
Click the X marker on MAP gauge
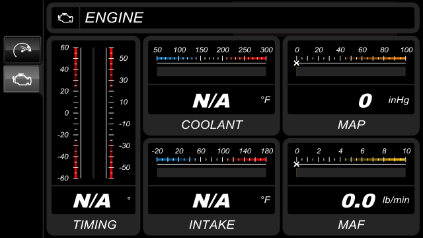297,63
